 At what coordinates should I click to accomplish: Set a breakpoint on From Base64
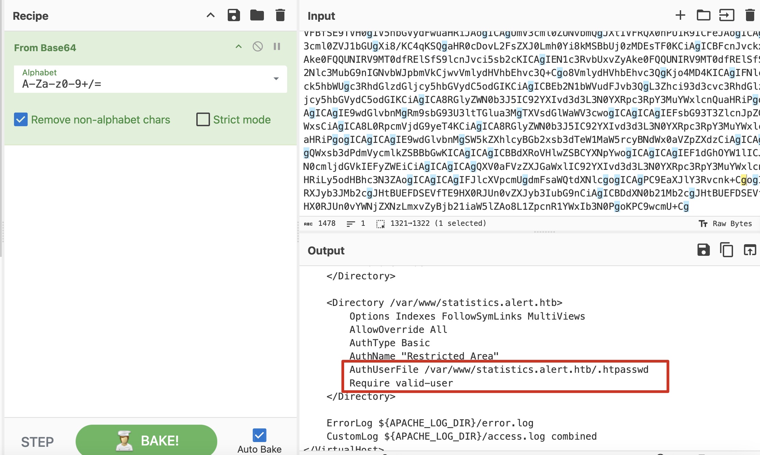pos(277,46)
